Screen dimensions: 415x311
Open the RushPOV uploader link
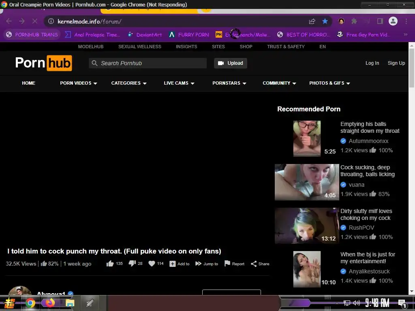click(361, 228)
